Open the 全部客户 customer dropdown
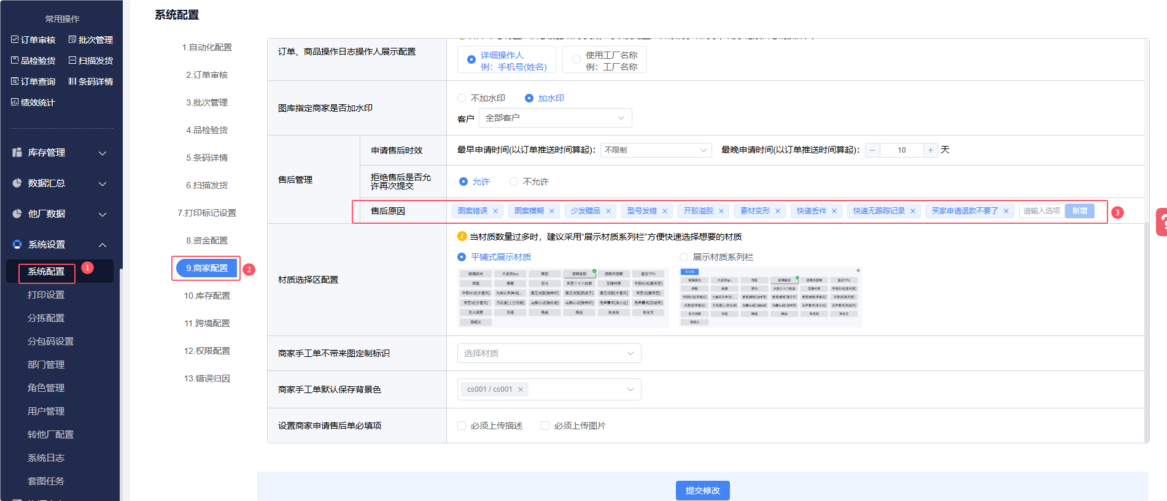 click(x=555, y=118)
